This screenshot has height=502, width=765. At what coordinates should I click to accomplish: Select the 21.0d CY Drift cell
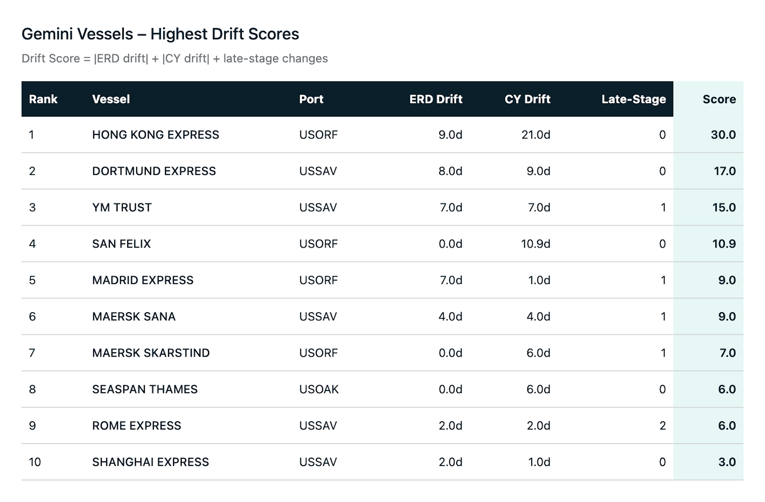click(x=535, y=135)
